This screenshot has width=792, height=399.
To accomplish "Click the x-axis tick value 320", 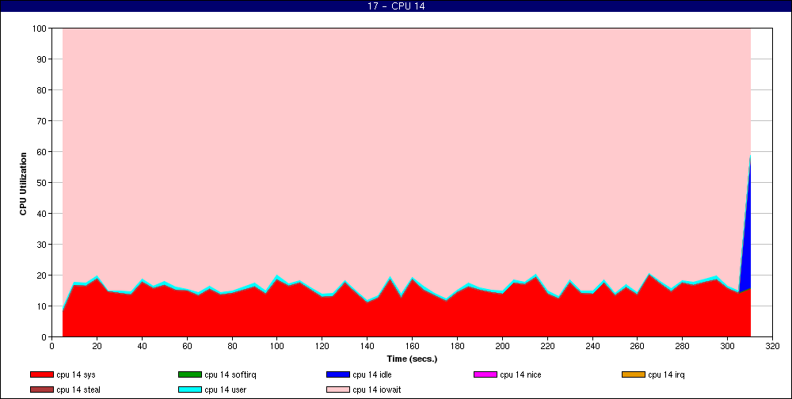I will (772, 347).
